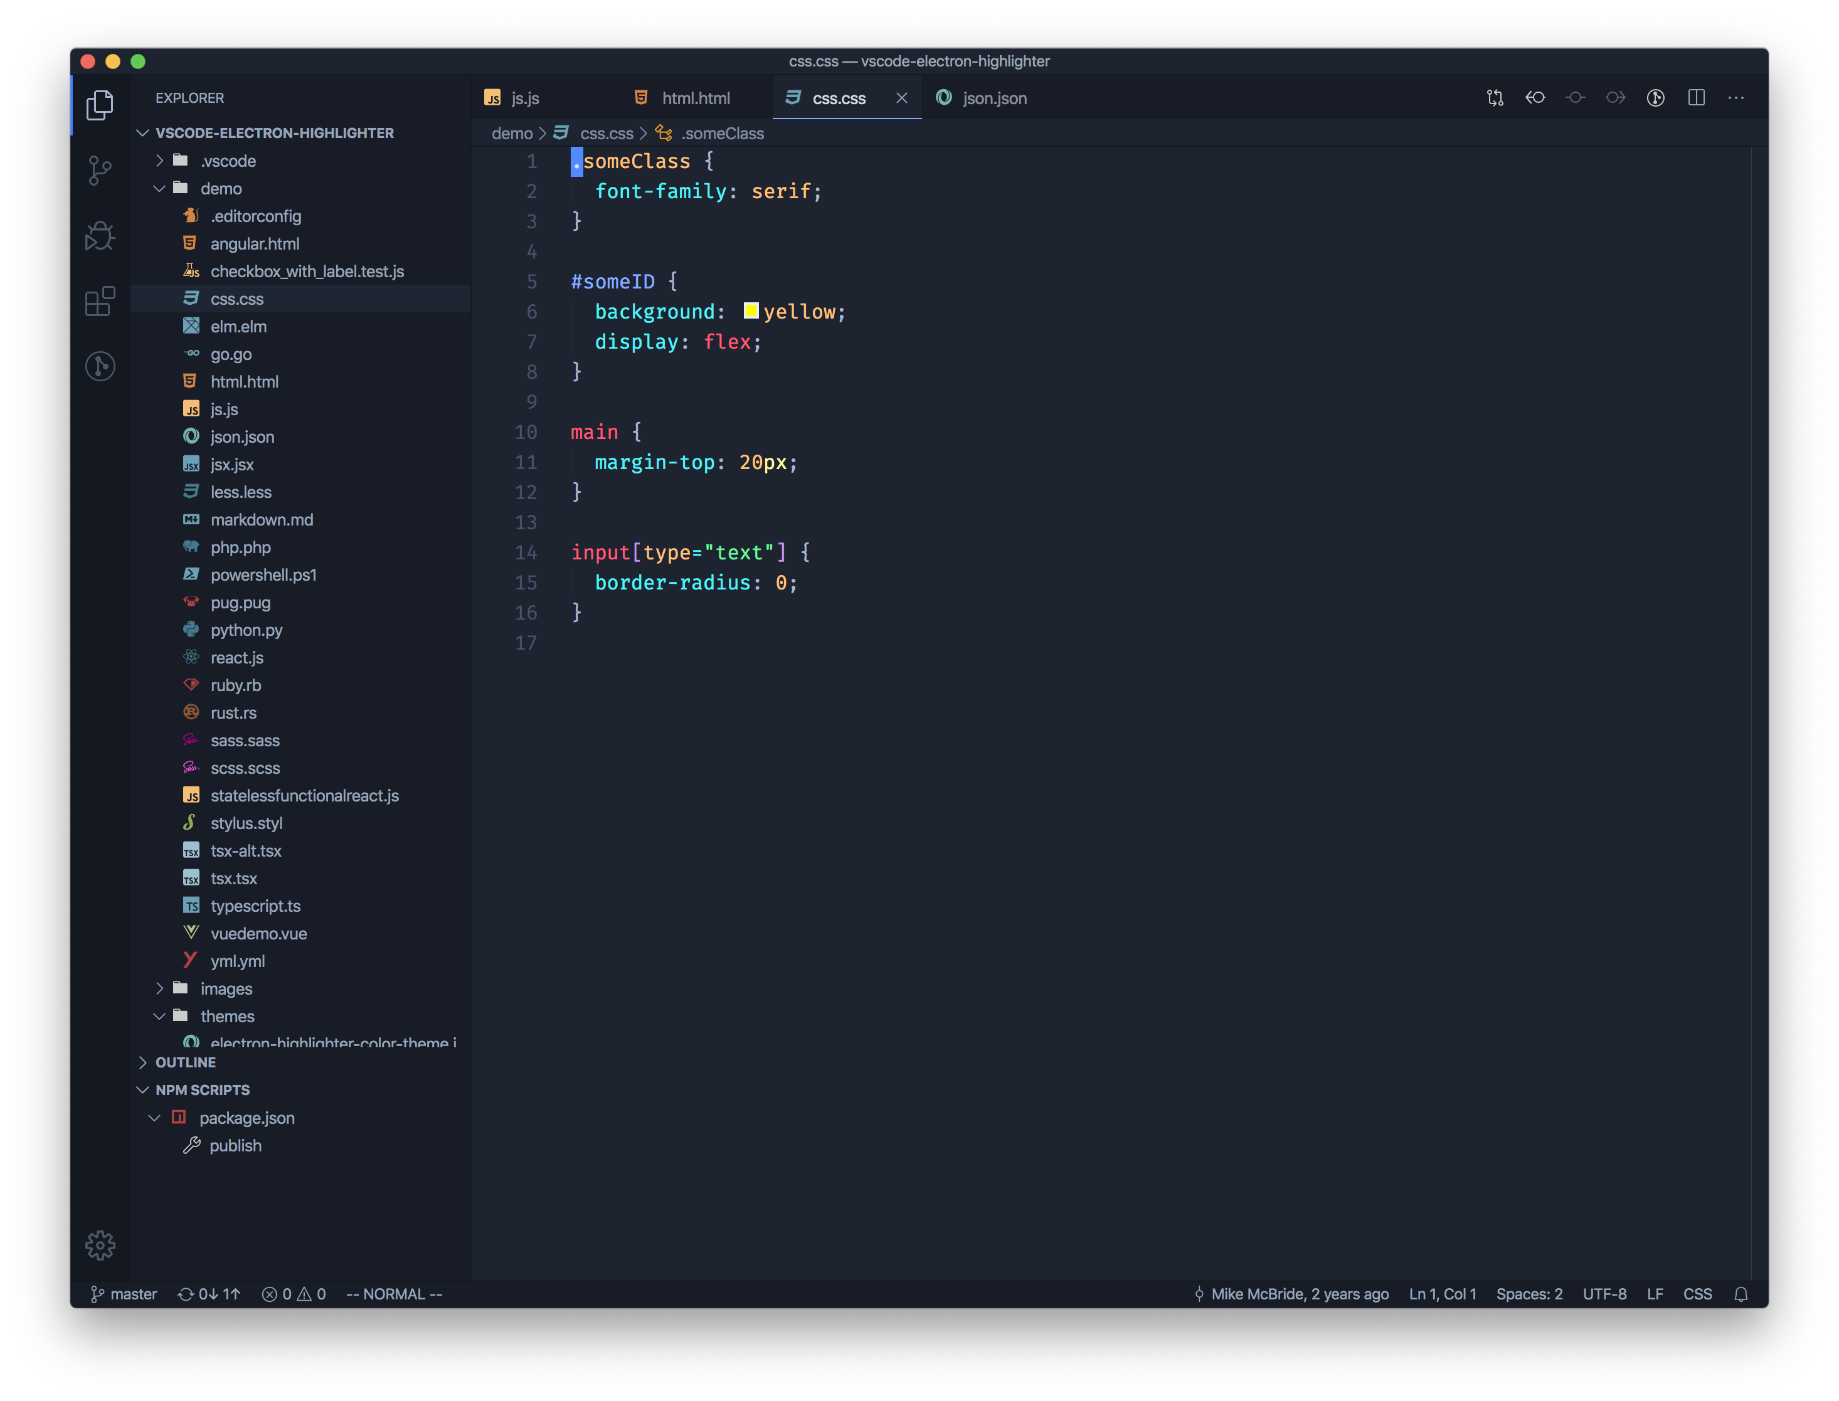
Task: Click the Spaces: 2 indentation setting
Action: click(1529, 1294)
